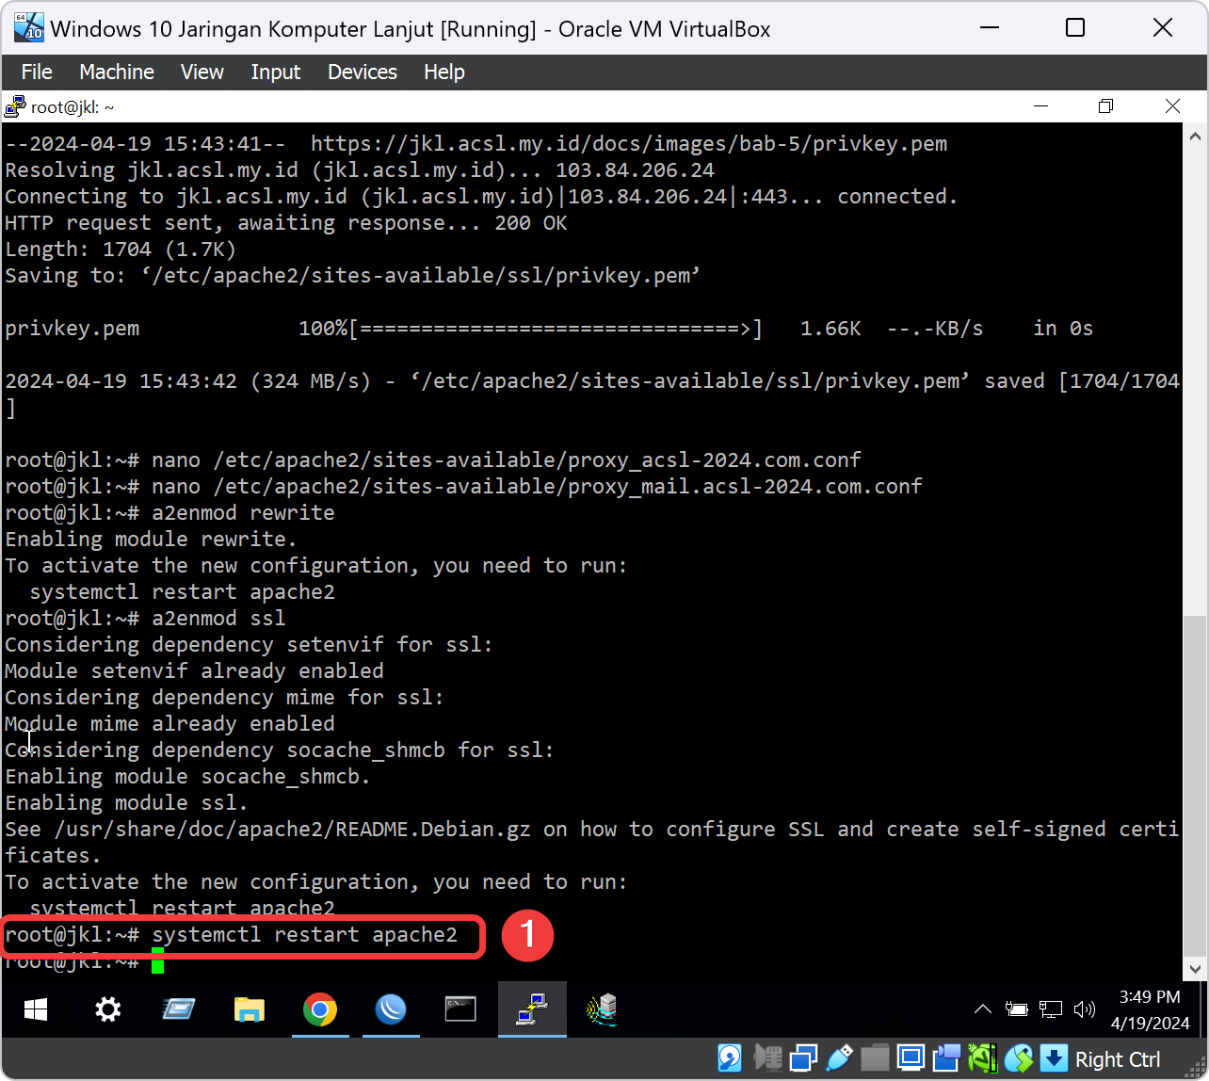1209x1081 pixels.
Task: Show hidden system tray icons
Action: click(x=982, y=1009)
